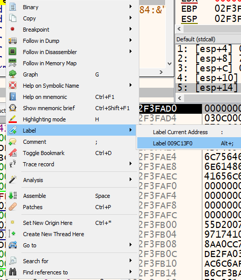
Task: Select the EBP register row
Action: [211, 9]
